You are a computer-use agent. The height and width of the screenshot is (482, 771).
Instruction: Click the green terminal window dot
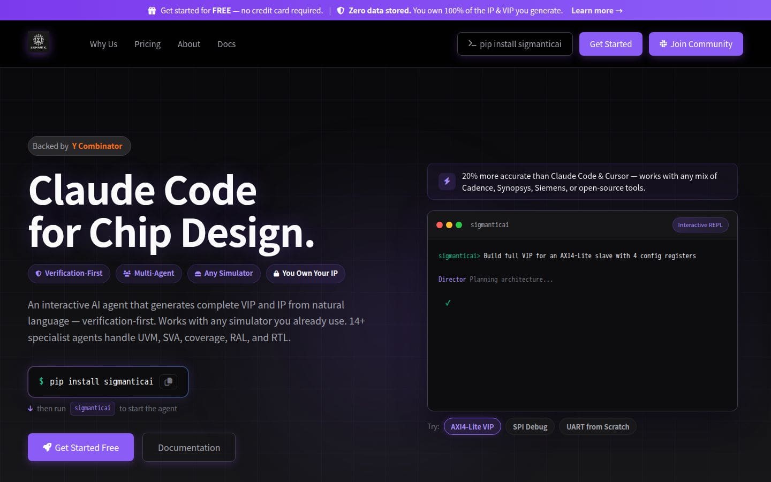(x=459, y=225)
